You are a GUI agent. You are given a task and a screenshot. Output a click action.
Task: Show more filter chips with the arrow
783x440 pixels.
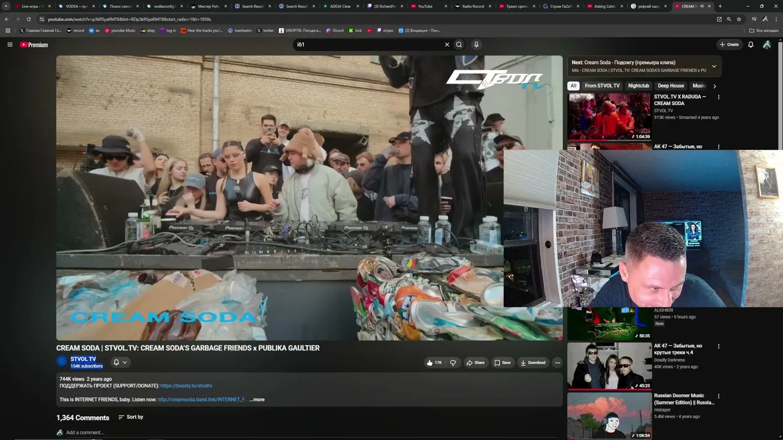(714, 86)
